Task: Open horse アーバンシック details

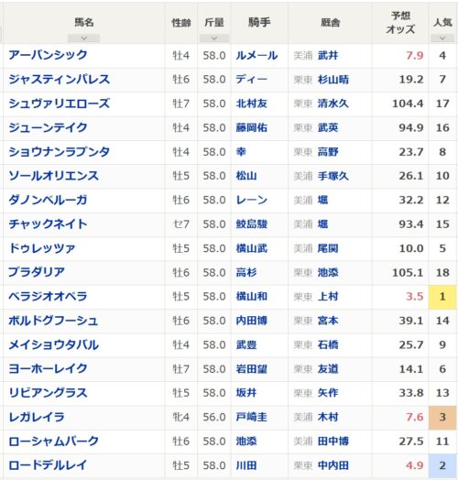Action: click(x=48, y=55)
